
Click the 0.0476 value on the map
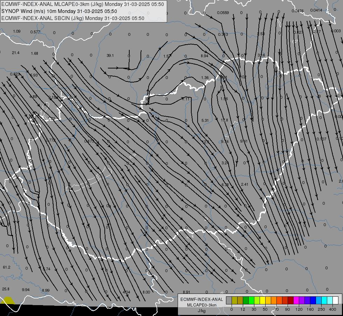pyautogui.click(x=297, y=11)
